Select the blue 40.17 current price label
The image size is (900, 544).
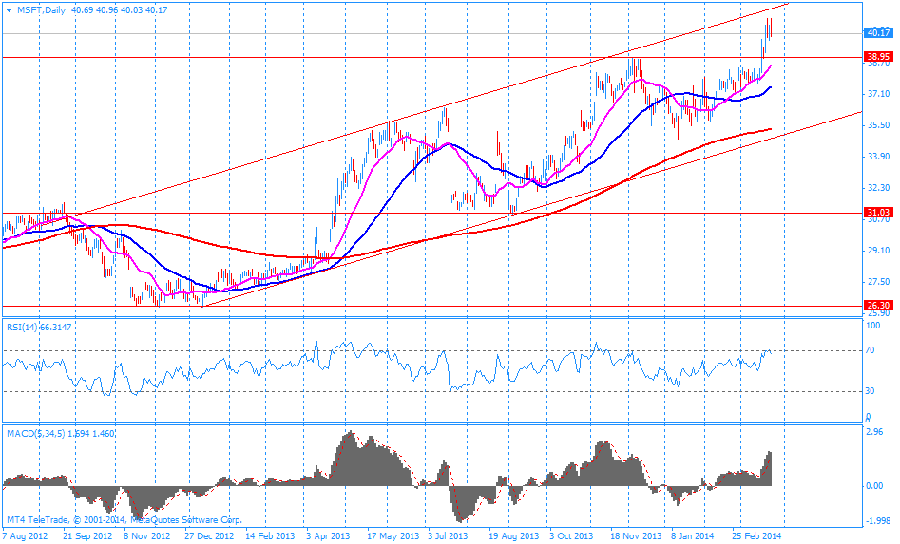point(878,33)
